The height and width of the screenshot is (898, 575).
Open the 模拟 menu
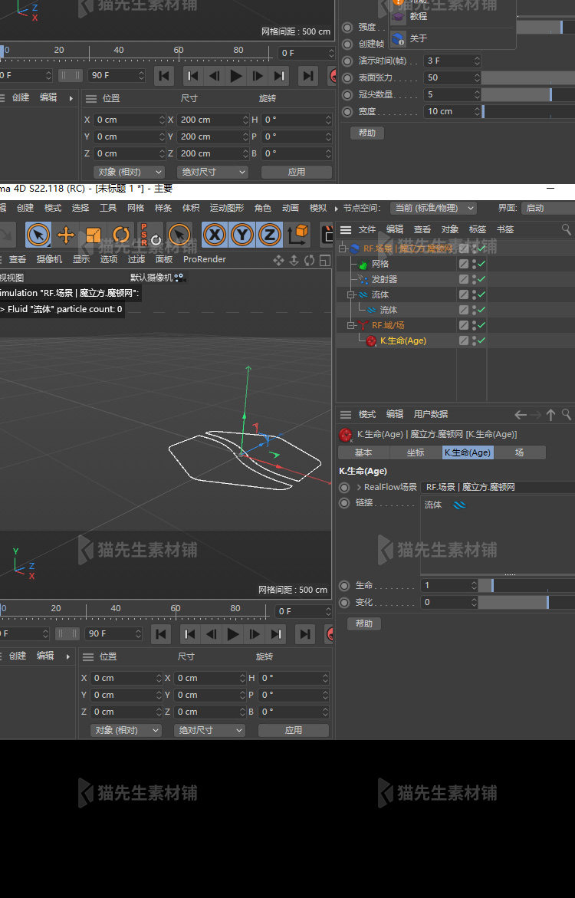click(318, 208)
